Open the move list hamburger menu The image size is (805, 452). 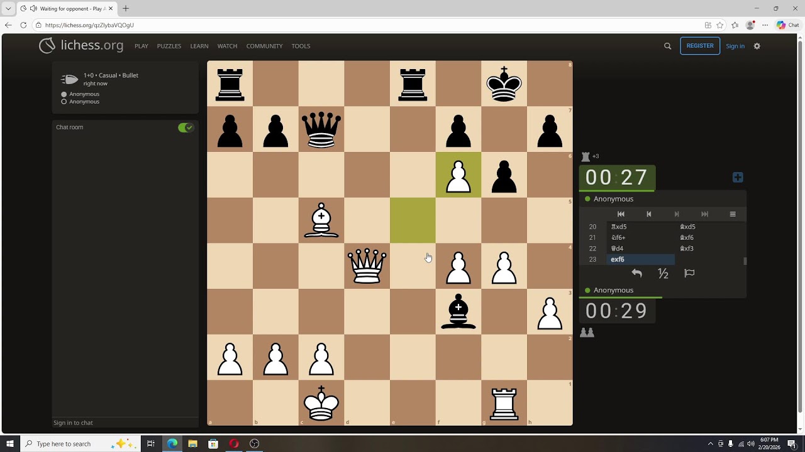click(x=733, y=214)
